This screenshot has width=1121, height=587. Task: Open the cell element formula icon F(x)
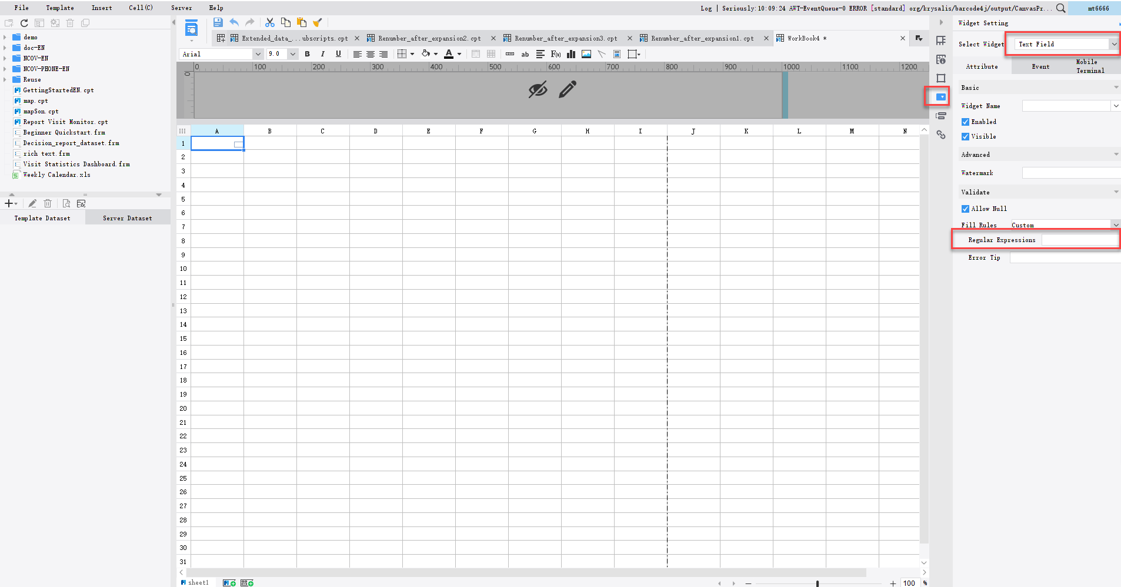click(x=555, y=54)
